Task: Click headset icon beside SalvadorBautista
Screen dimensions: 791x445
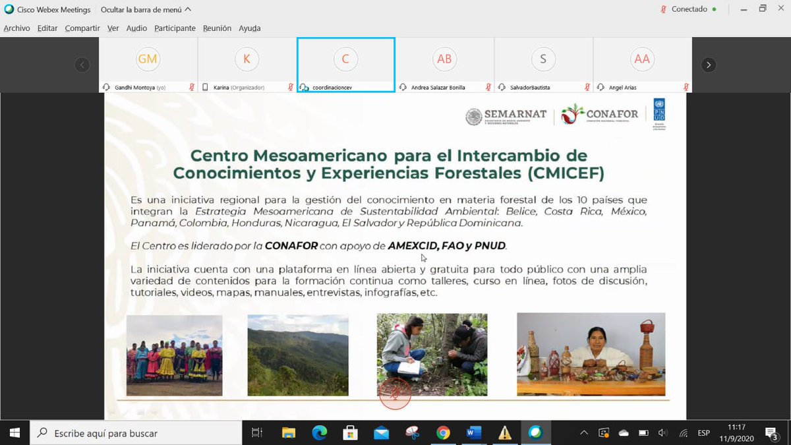Action: (x=502, y=87)
